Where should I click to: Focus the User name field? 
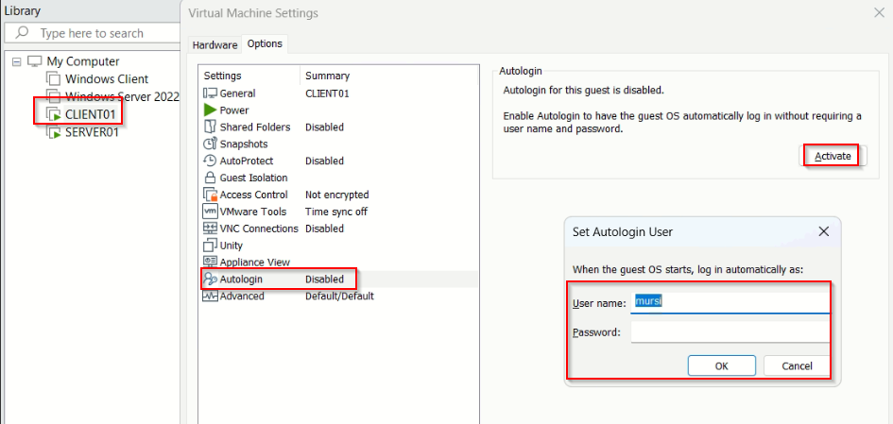[x=730, y=302]
